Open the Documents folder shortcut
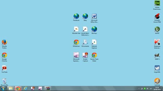The image size is (163, 91). coord(85,43)
